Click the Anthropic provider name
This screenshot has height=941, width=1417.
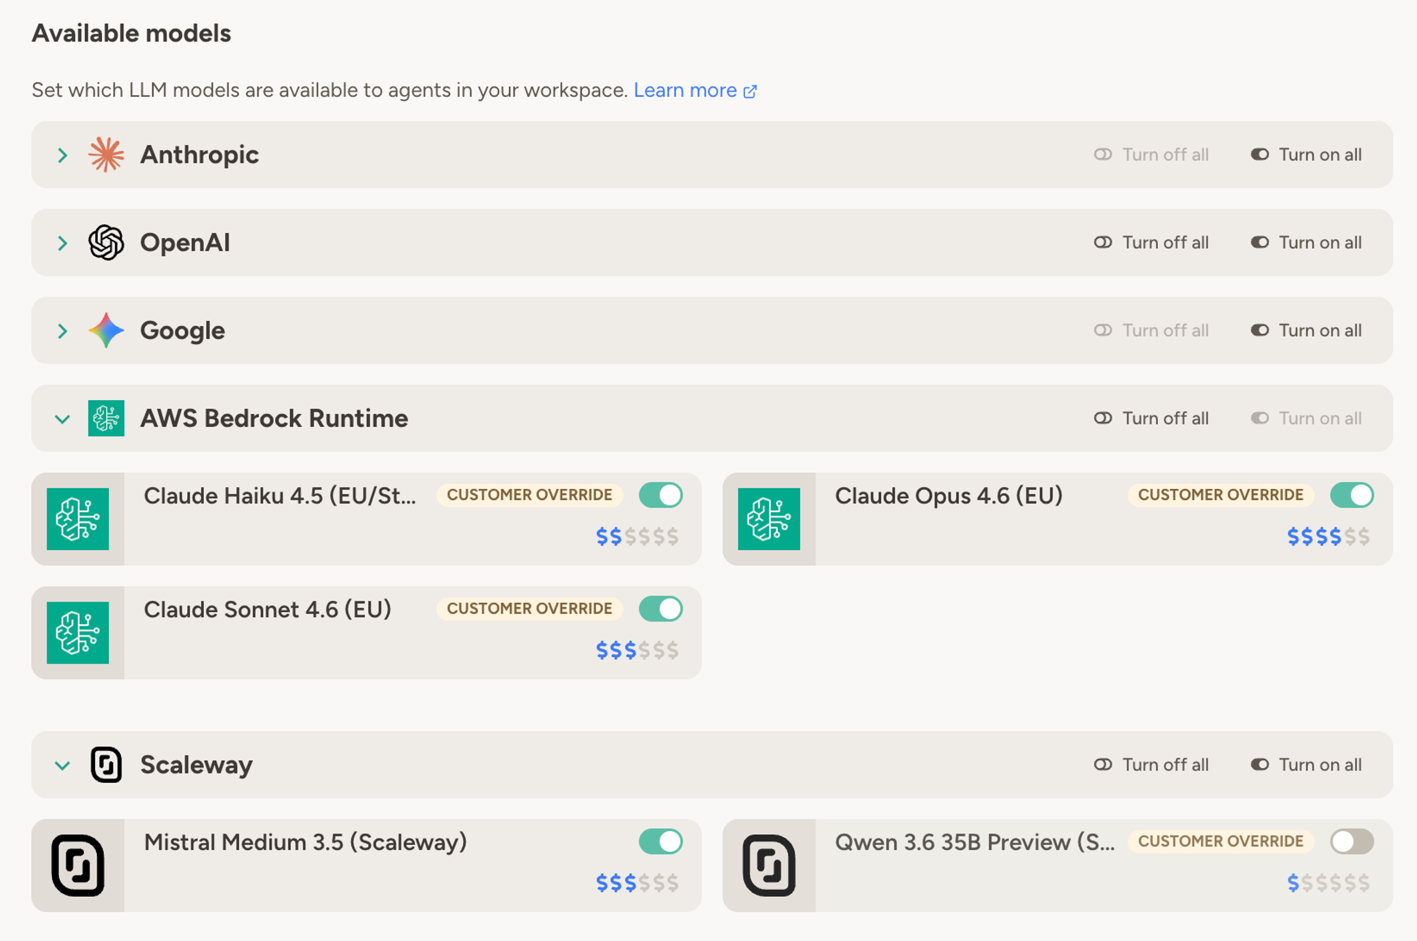200,155
